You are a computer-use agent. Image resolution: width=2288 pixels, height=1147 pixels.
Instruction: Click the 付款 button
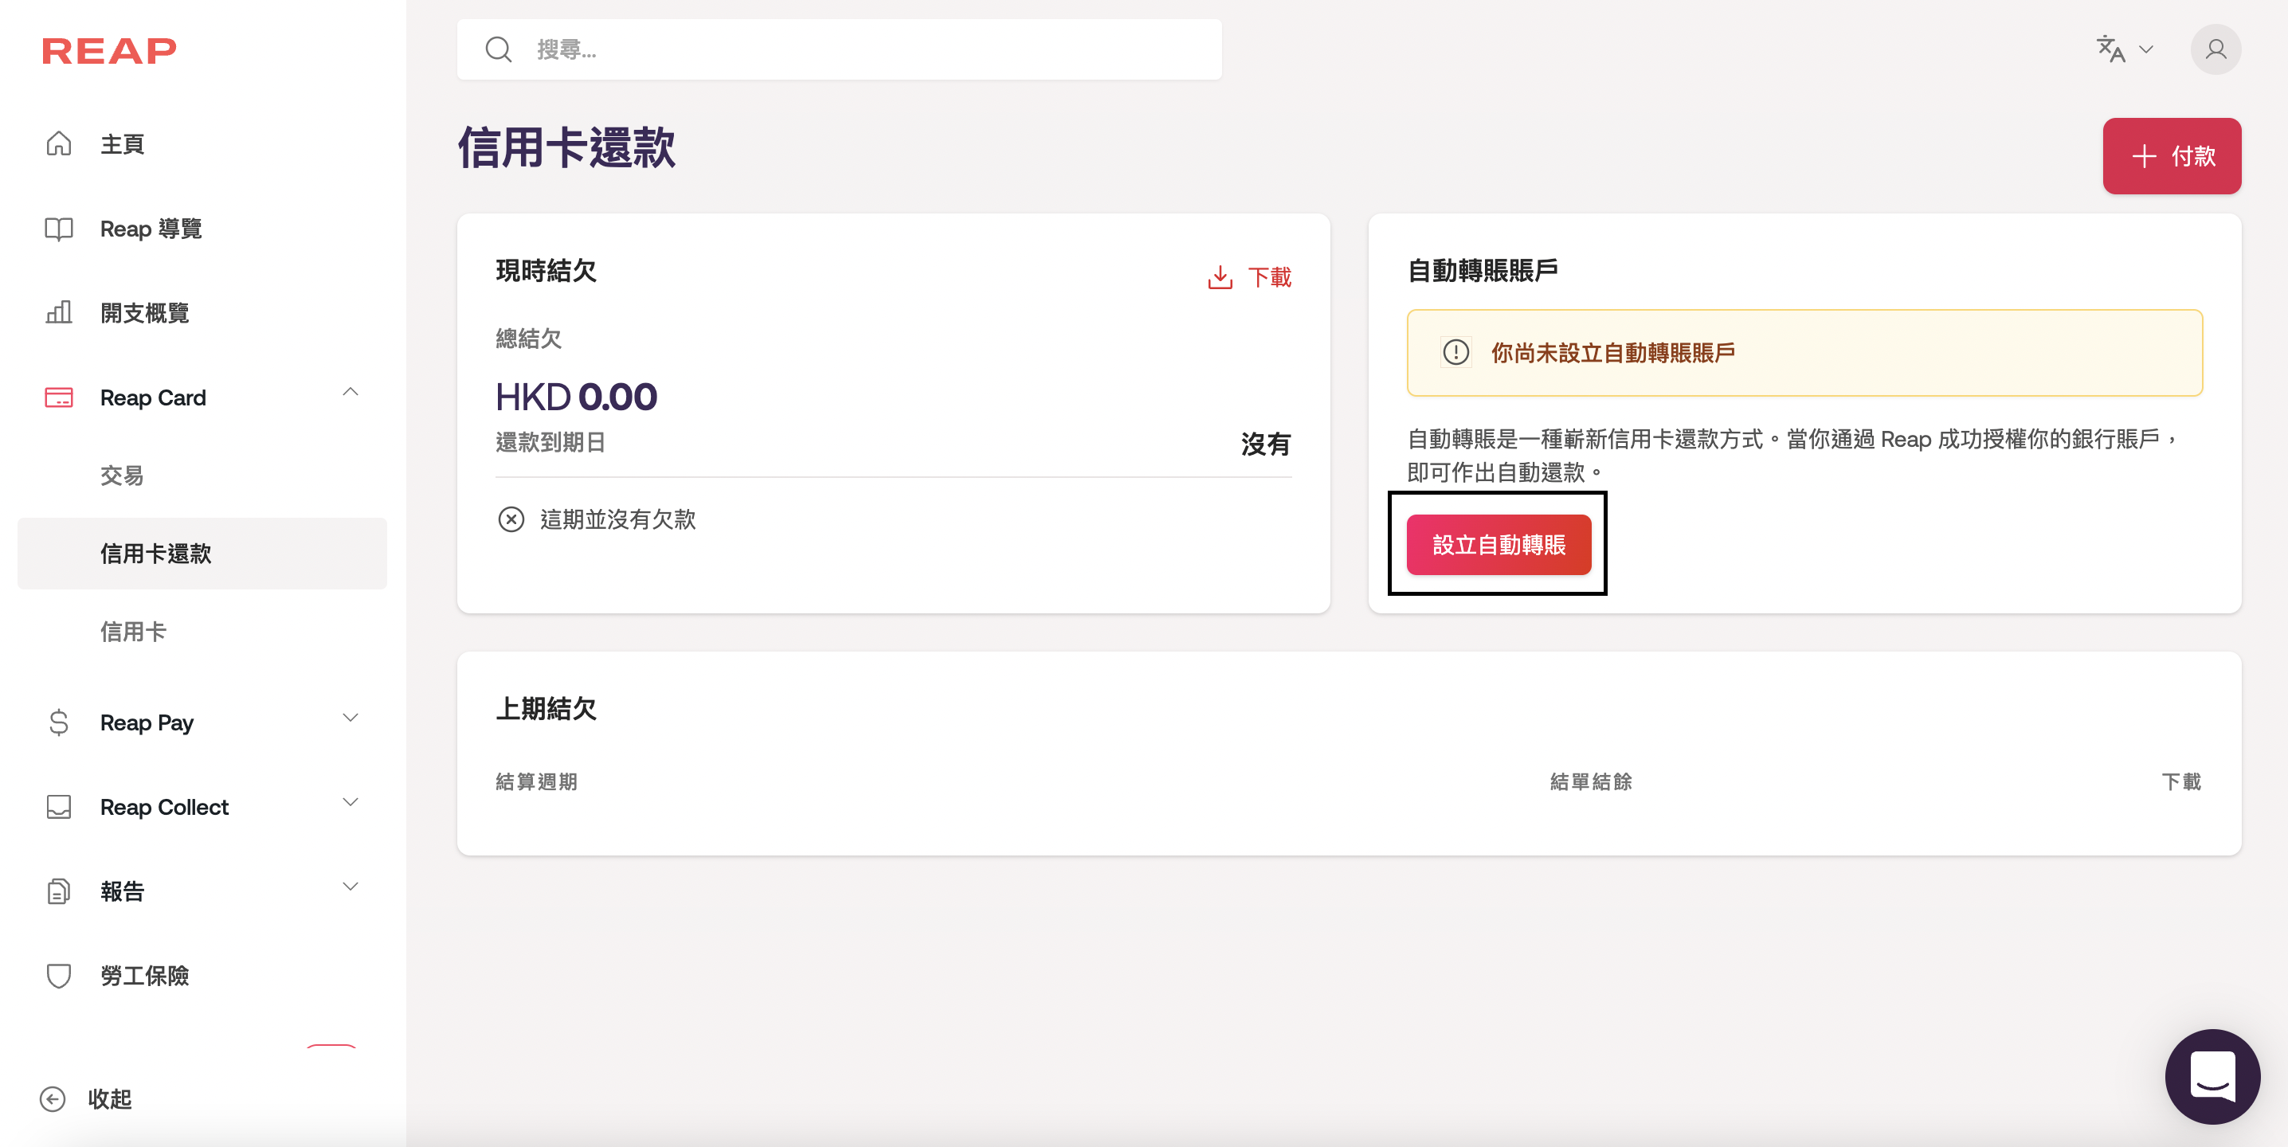2171,156
